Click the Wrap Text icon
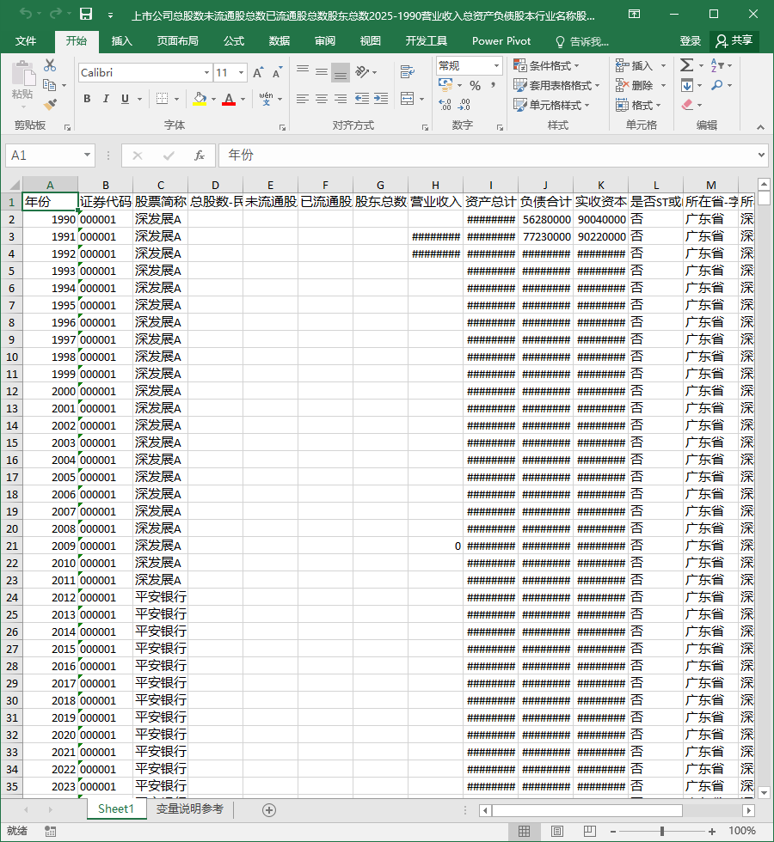Image resolution: width=774 pixels, height=842 pixels. [408, 71]
